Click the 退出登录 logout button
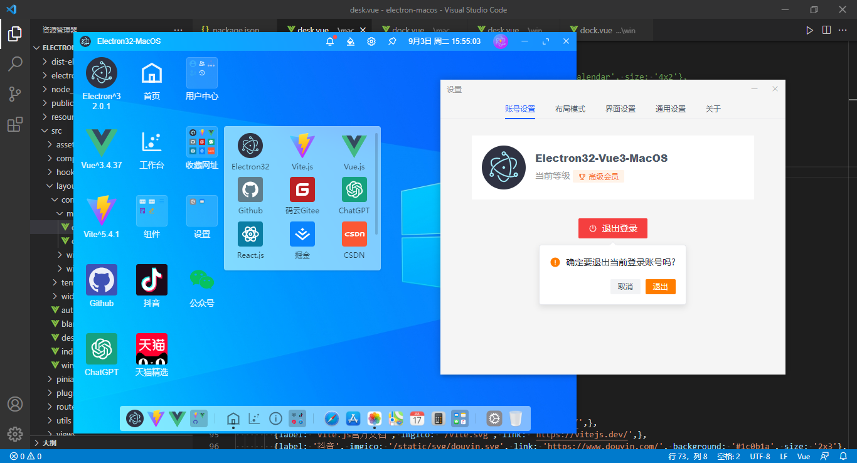Image resolution: width=857 pixels, height=463 pixels. (x=612, y=228)
